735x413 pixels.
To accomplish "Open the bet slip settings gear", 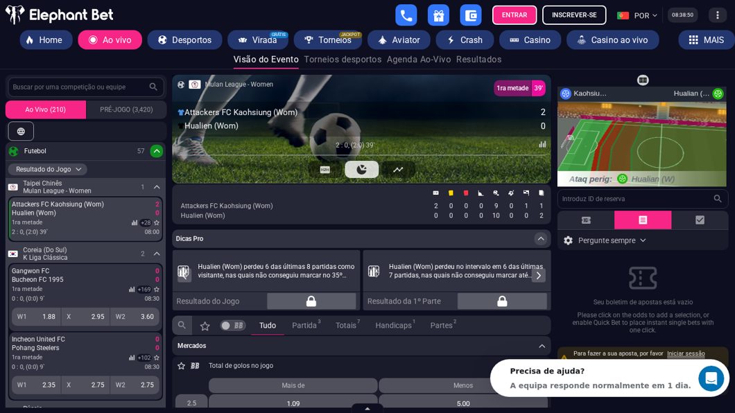I will (568, 240).
